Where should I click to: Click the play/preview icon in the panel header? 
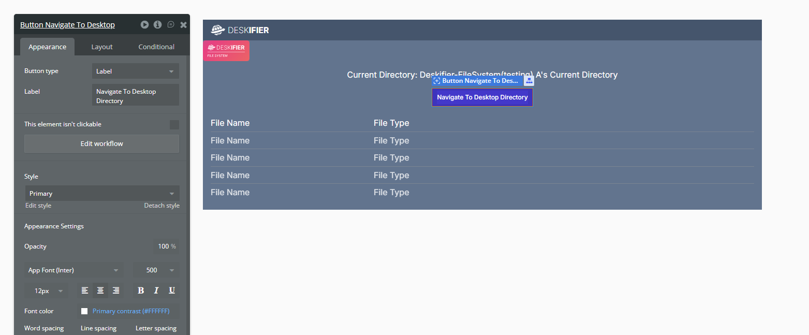[144, 24]
